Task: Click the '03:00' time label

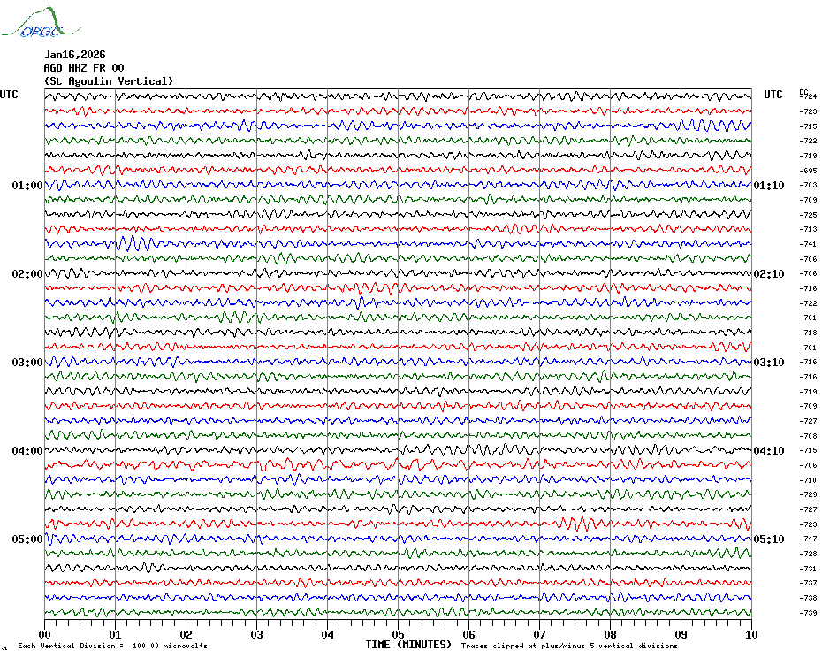Action: 27,363
